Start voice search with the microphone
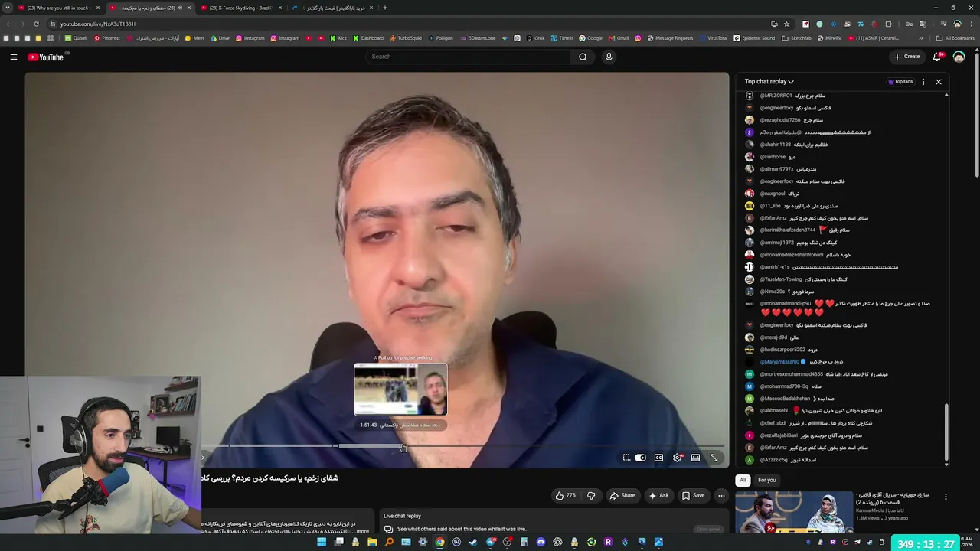980x551 pixels. coord(609,57)
